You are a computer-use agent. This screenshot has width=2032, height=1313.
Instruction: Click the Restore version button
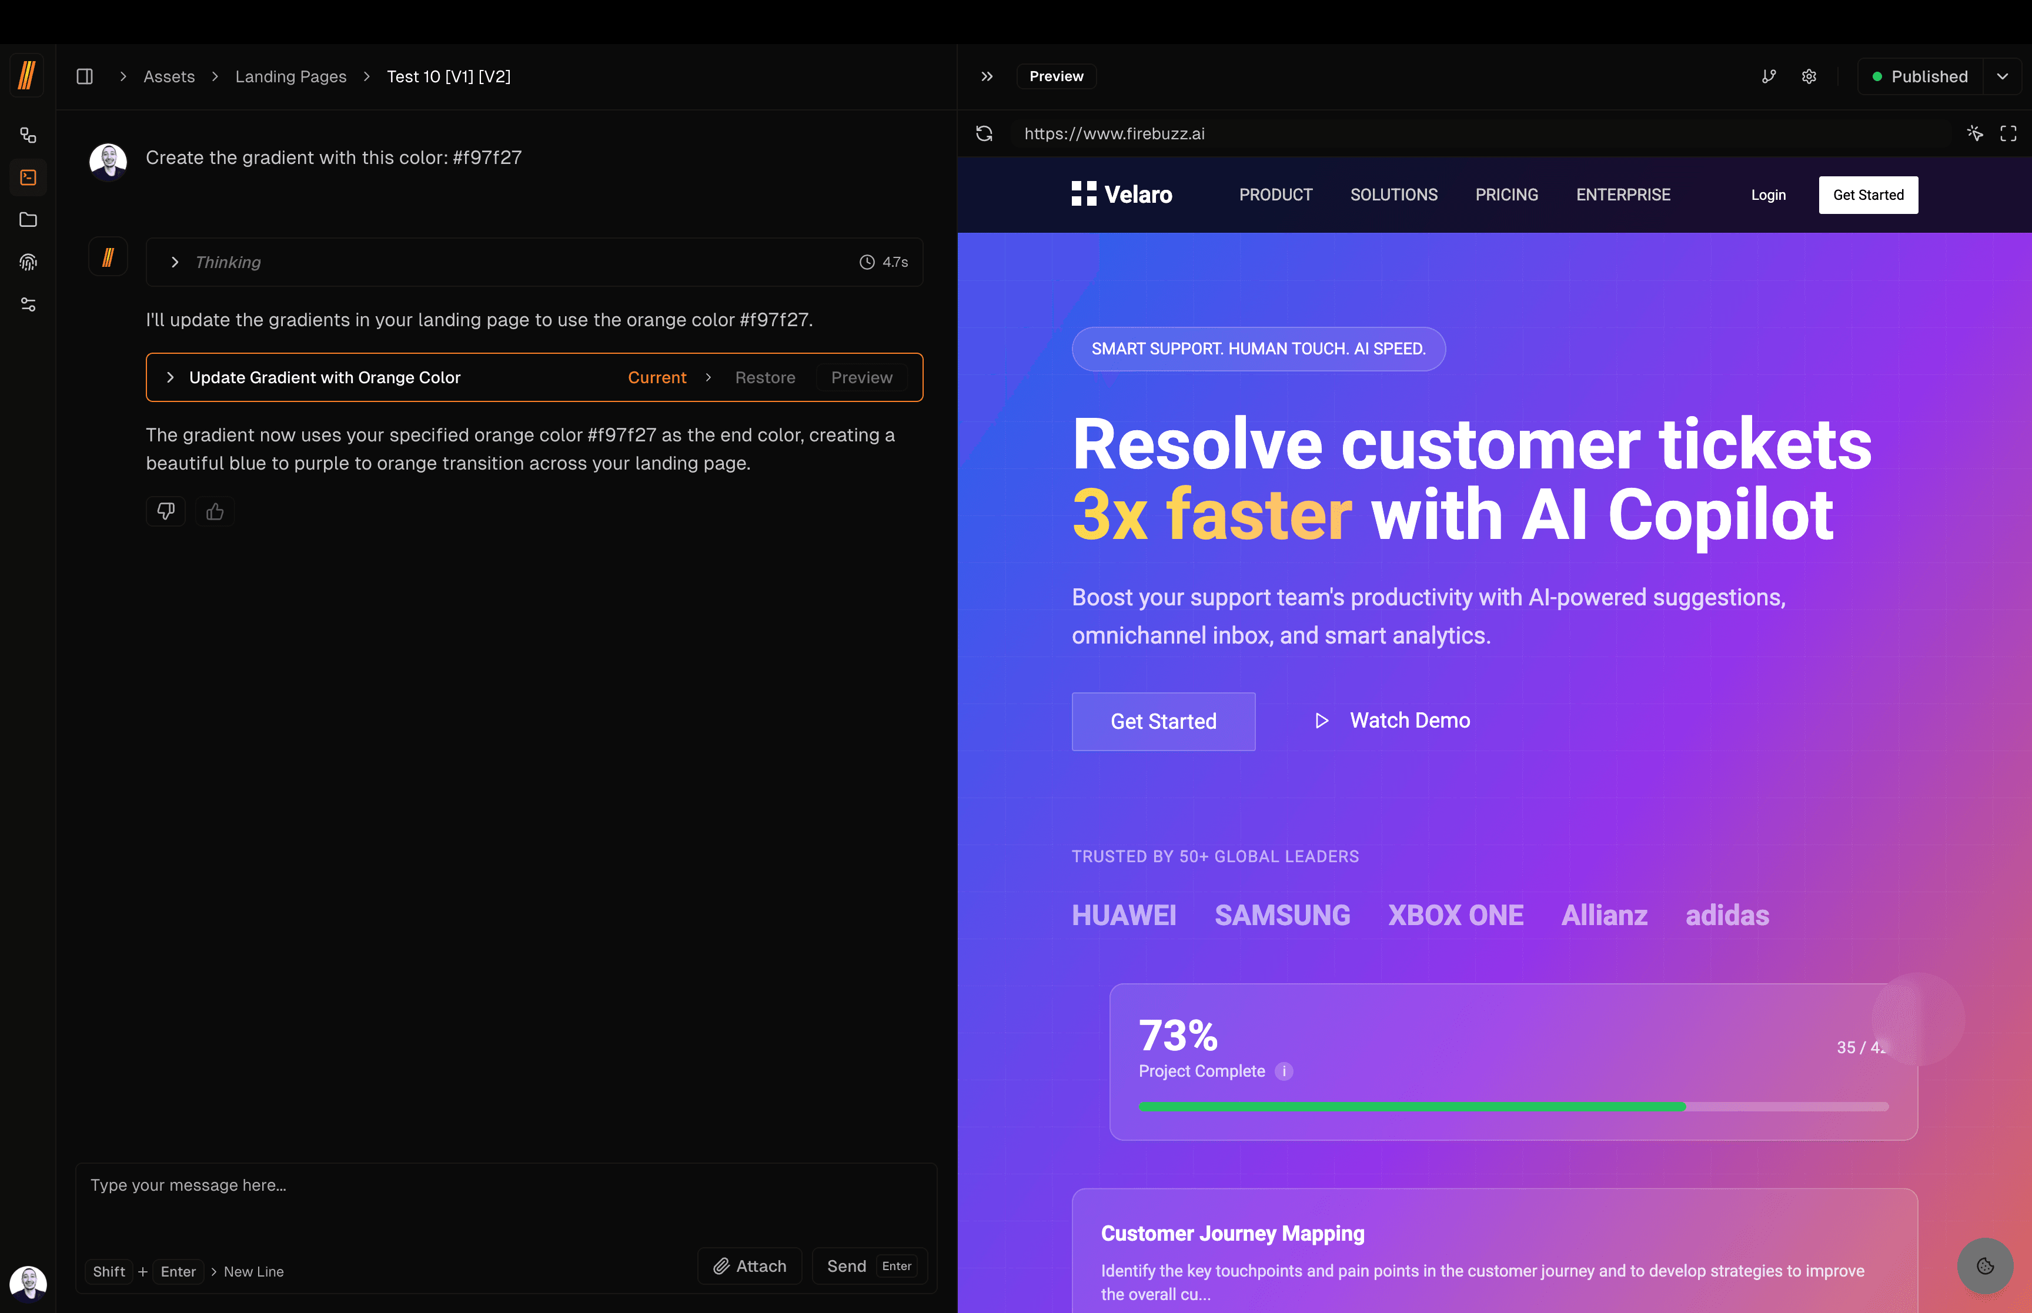pos(765,378)
